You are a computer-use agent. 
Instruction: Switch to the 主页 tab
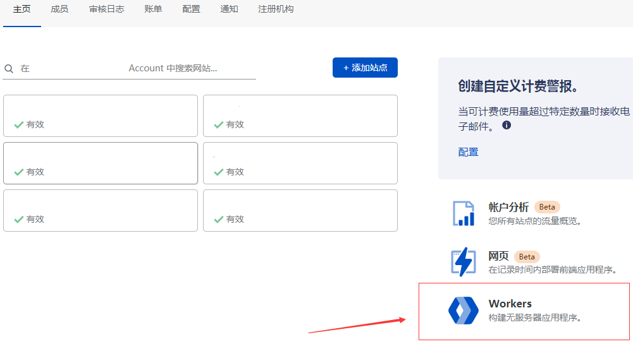pyautogui.click(x=22, y=9)
